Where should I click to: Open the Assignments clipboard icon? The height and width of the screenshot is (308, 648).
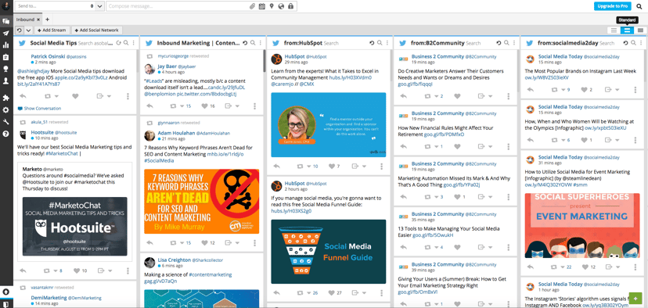(5, 57)
